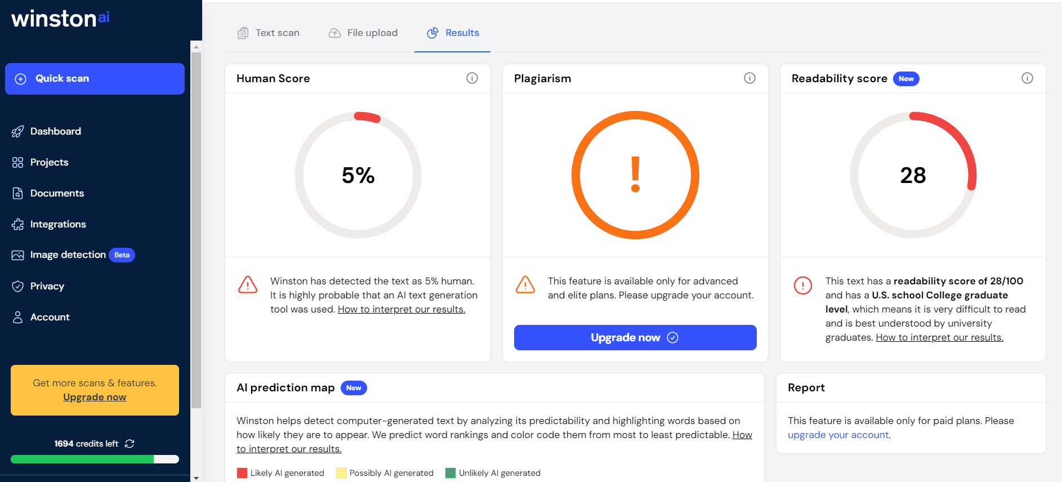1062x482 pixels.
Task: Open the Text scan tab
Action: click(x=269, y=33)
